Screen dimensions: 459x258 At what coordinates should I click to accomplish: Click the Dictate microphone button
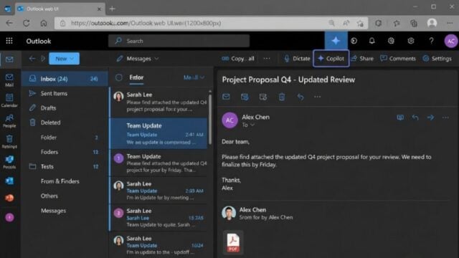[297, 59]
